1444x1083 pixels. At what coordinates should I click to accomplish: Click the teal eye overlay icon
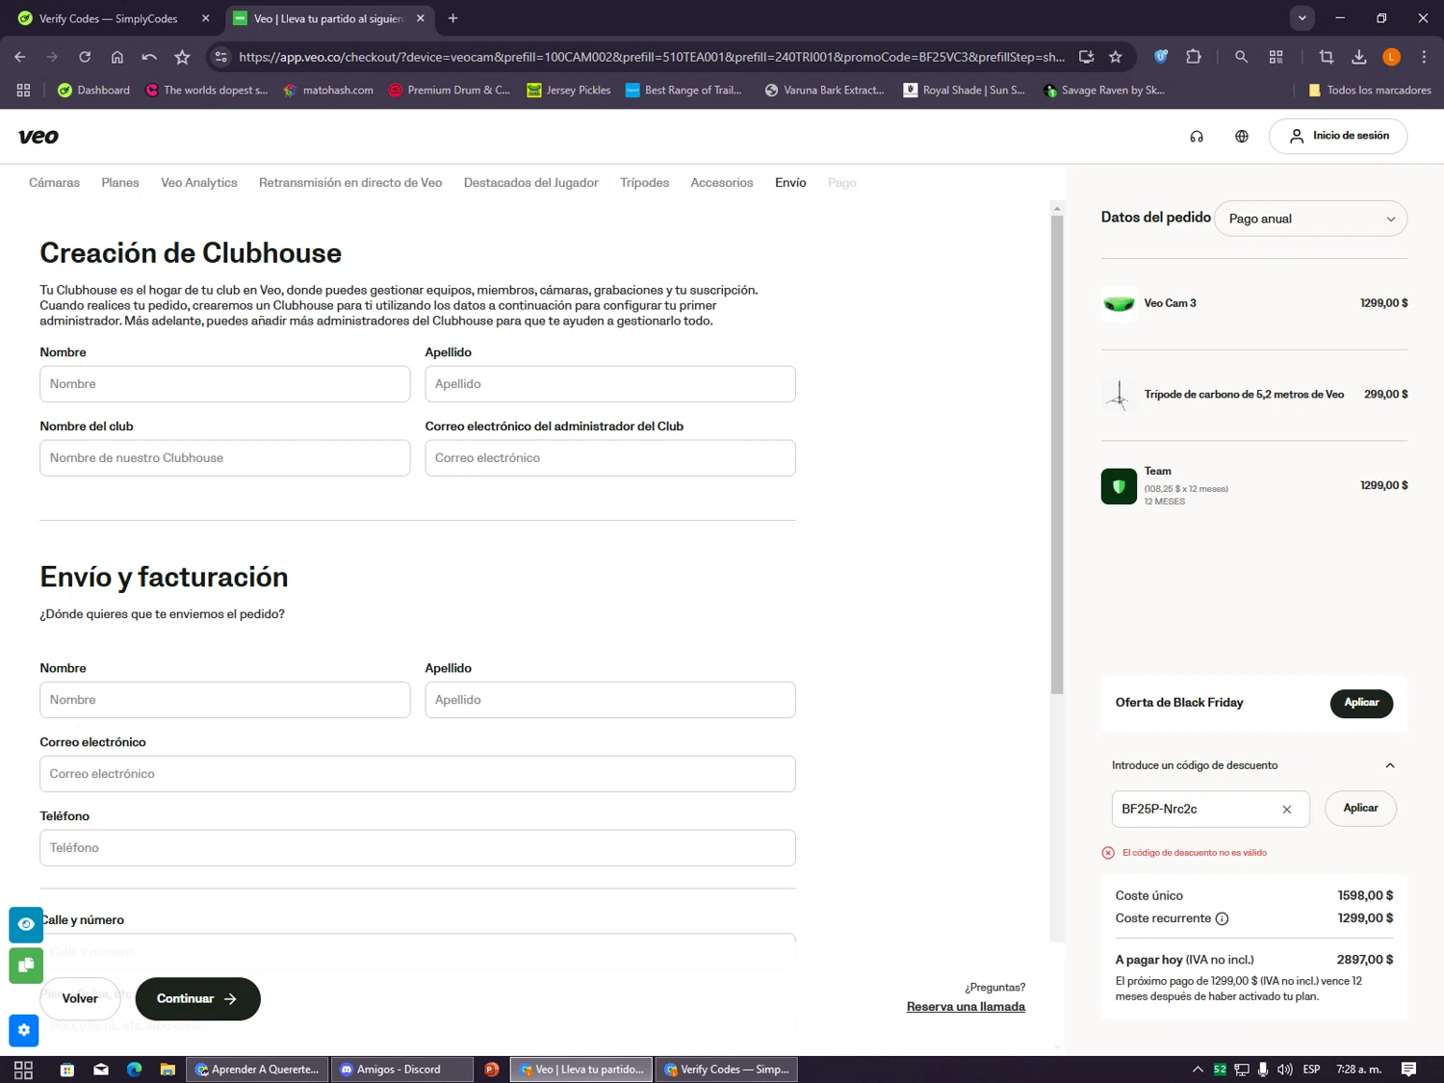click(26, 924)
